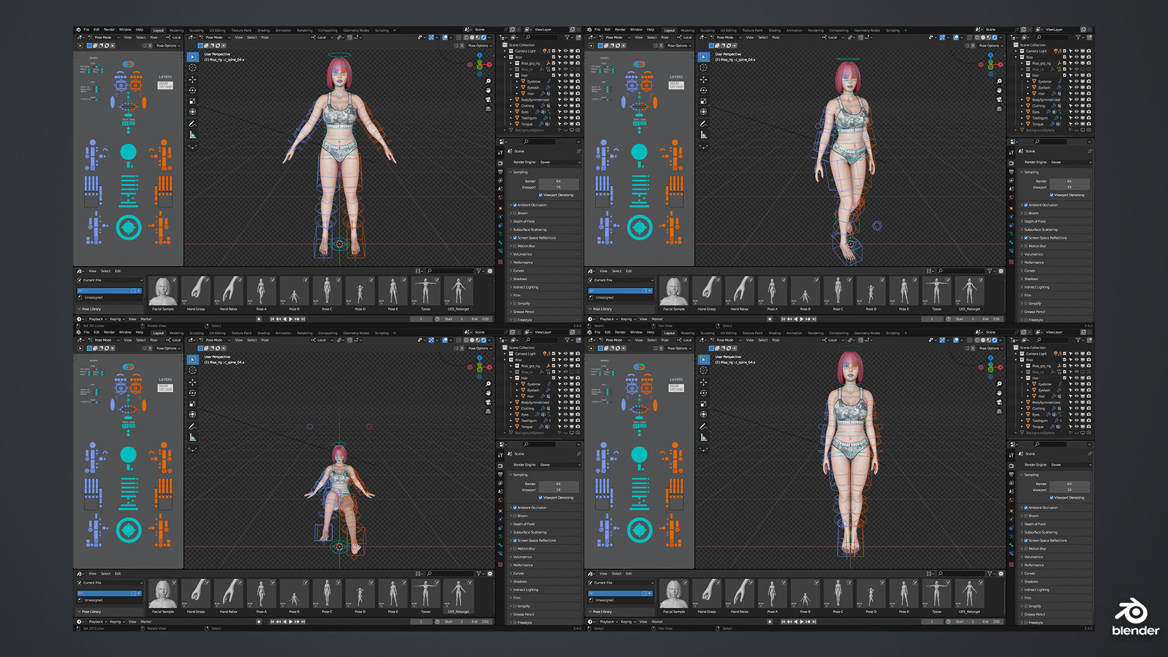Viewport: 1168px width, 657px height.
Task: Click the Annotate tool in bottom-left window's viewport
Action: [193, 426]
